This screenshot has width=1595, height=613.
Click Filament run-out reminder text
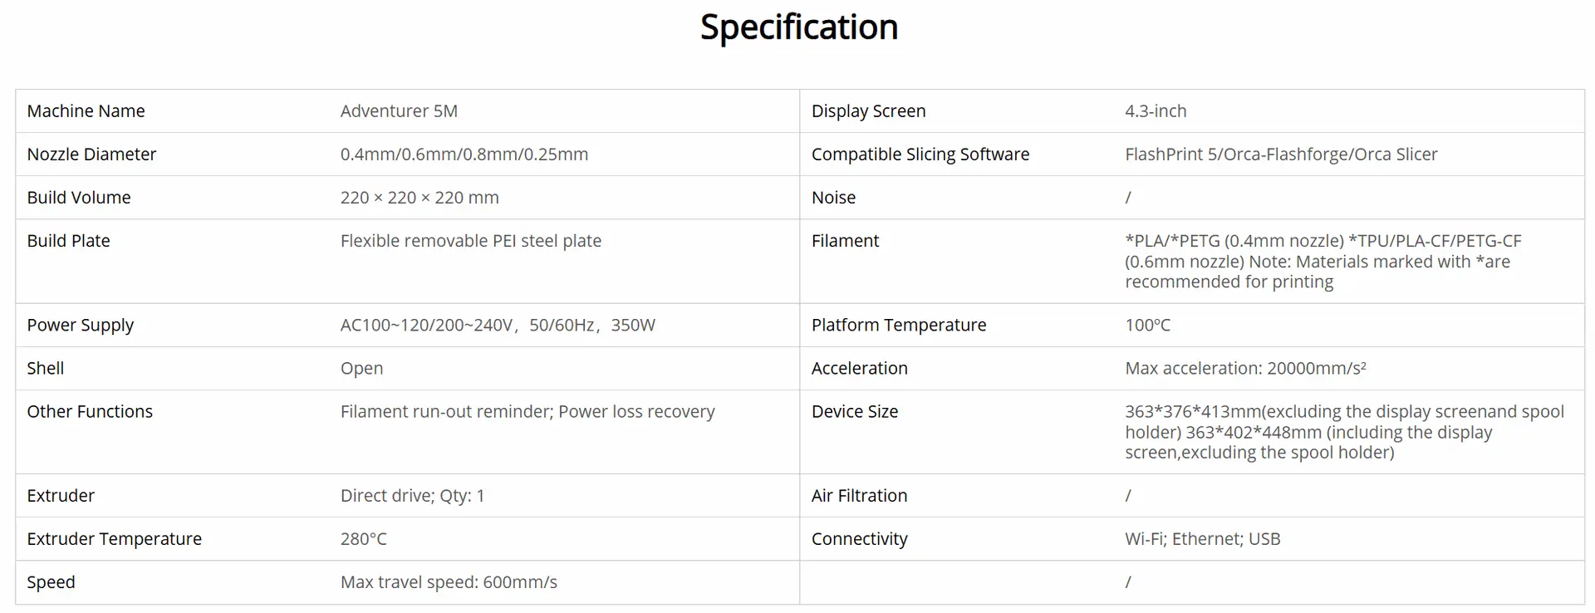[447, 412]
